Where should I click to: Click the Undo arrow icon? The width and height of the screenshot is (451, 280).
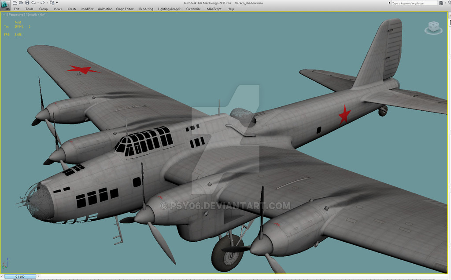[33, 3]
